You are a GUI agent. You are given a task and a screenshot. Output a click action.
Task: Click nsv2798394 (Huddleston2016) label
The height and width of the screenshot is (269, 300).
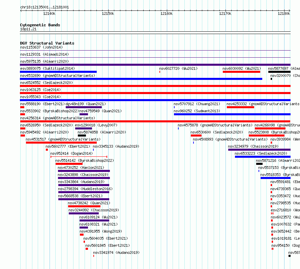click(85, 189)
